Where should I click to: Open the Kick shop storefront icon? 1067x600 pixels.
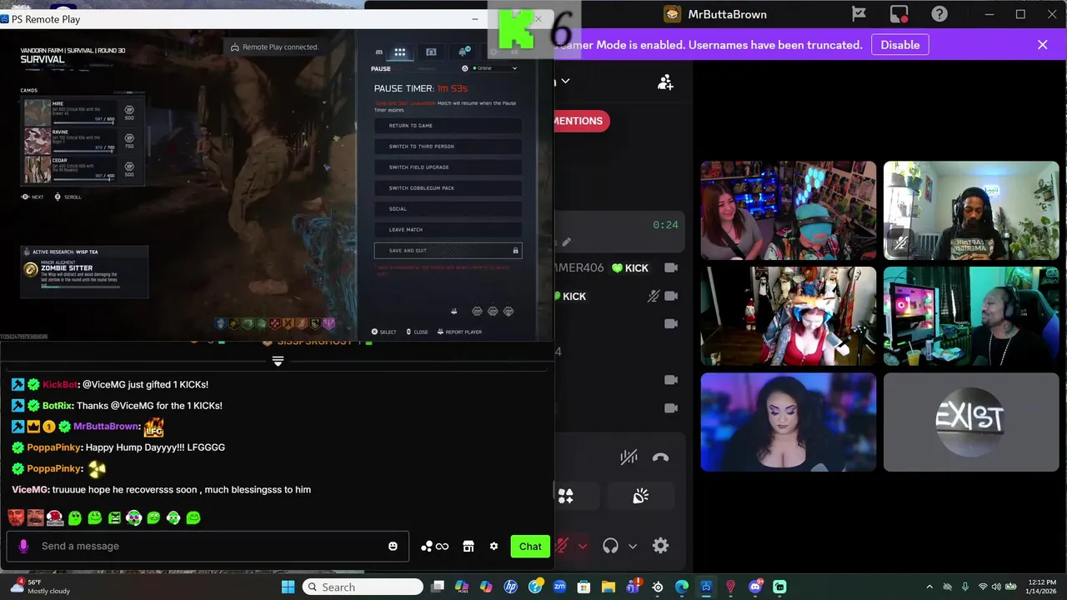coord(468,546)
